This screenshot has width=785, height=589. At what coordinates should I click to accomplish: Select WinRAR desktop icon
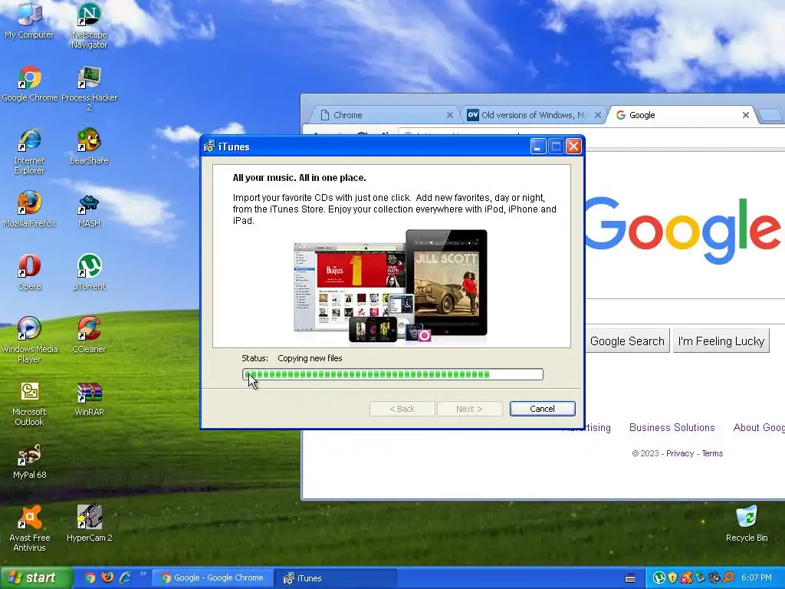click(89, 399)
